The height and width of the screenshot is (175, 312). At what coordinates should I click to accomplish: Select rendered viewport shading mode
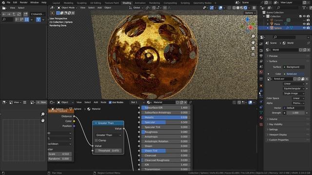coord(246,8)
